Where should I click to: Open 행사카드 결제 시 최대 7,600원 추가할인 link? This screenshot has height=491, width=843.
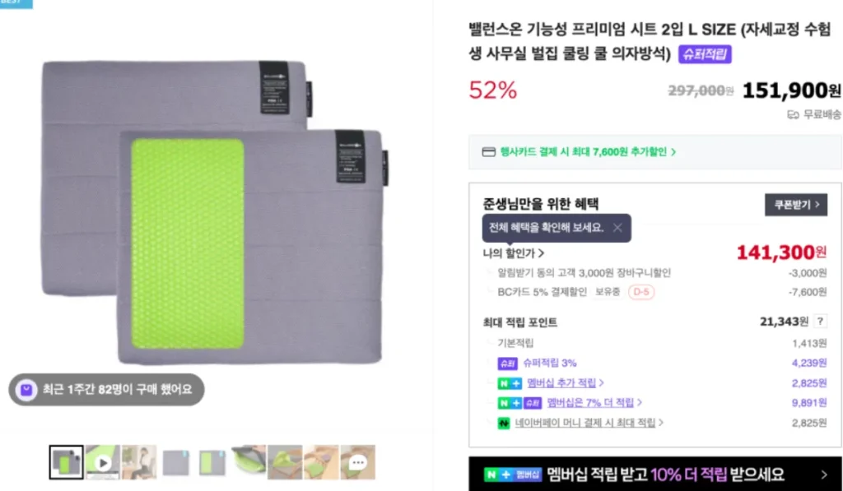pos(588,152)
